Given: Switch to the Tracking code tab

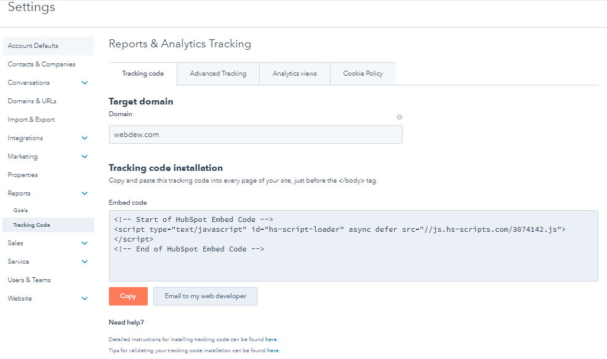Looking at the screenshot, I should (x=142, y=73).
